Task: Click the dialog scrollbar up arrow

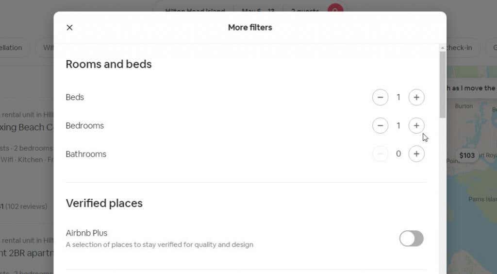Action: click(x=442, y=48)
